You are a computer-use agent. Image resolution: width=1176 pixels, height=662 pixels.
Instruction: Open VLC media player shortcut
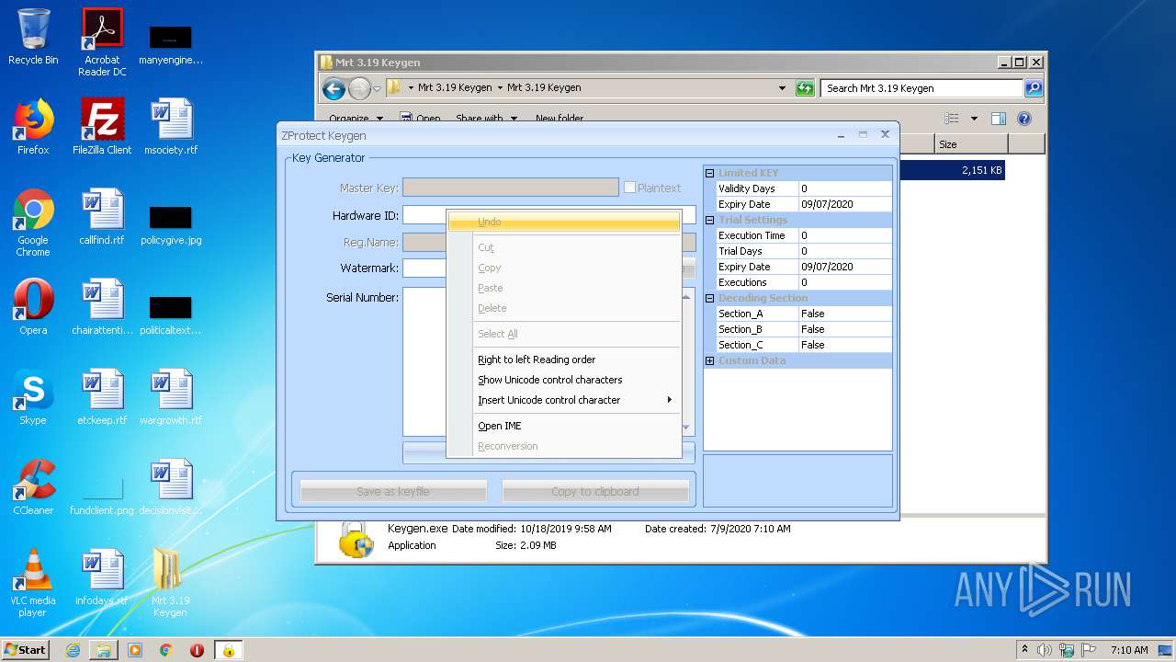(x=33, y=583)
